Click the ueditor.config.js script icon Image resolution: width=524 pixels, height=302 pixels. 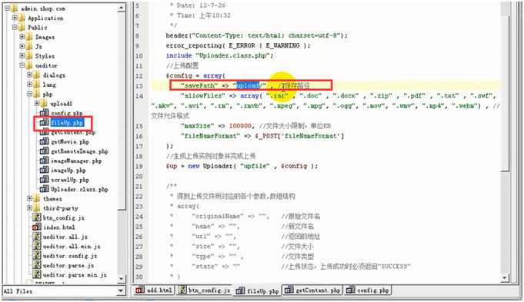[37, 256]
